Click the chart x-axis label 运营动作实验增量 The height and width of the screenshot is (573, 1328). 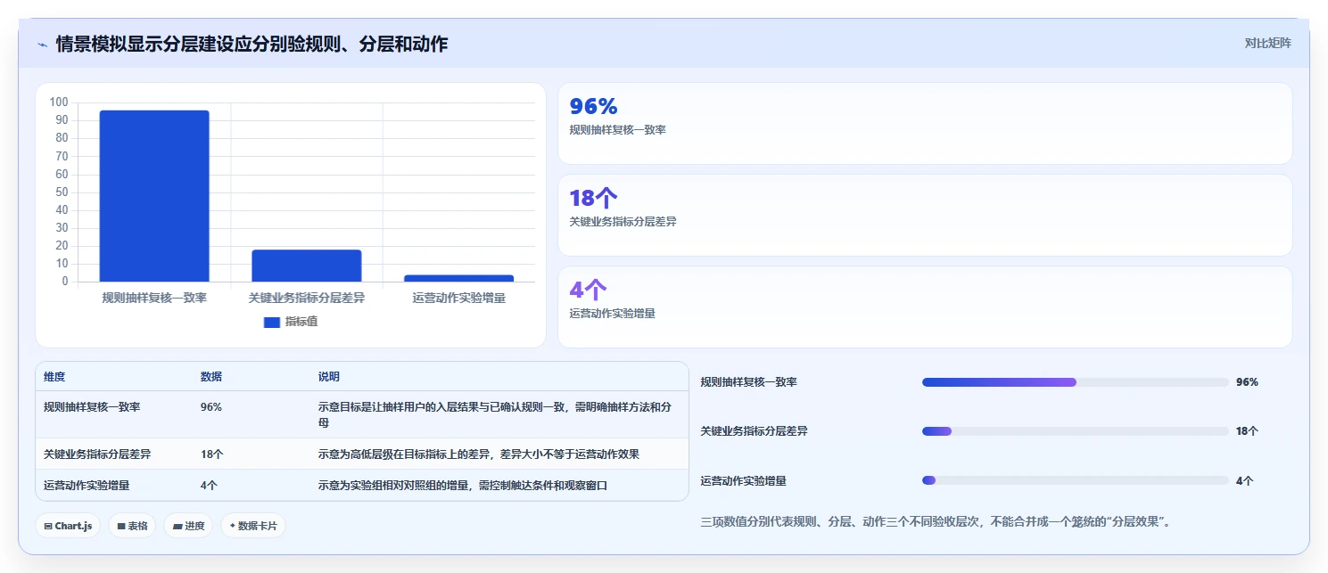(459, 299)
